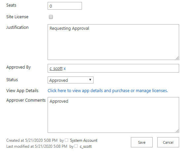Select the 'Requesting Approval' justification text
Image resolution: width=195 pixels, height=155 pixels.
69,28
